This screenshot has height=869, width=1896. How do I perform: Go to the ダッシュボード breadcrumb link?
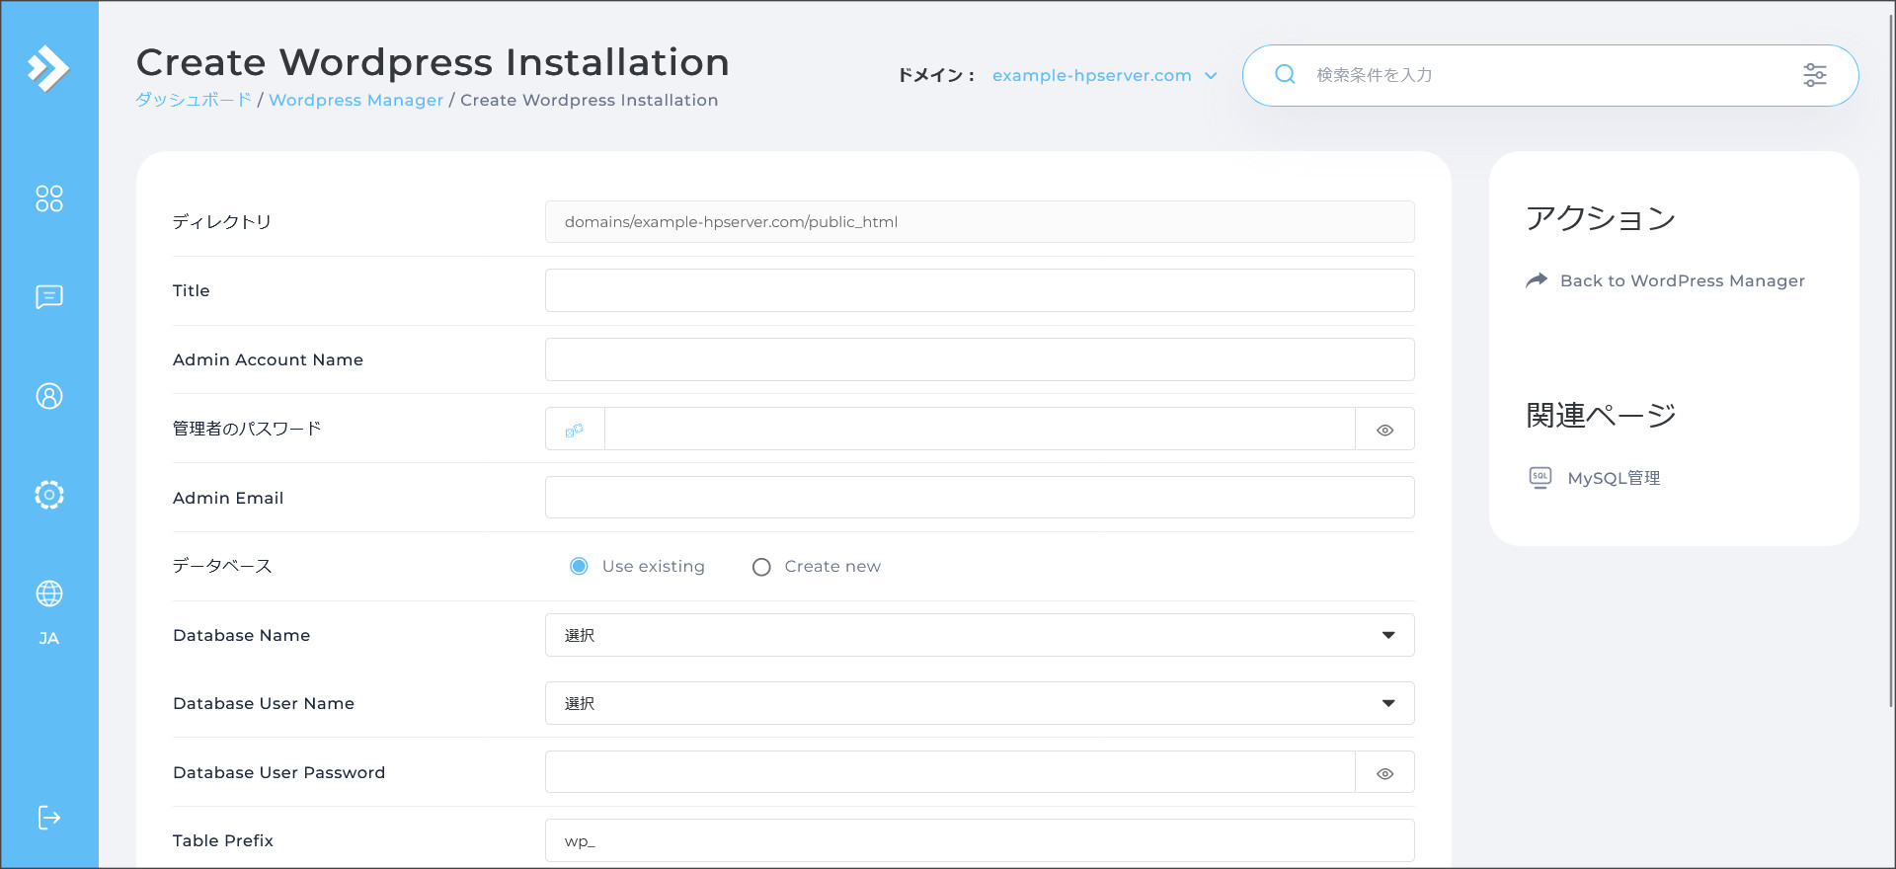pos(194,100)
